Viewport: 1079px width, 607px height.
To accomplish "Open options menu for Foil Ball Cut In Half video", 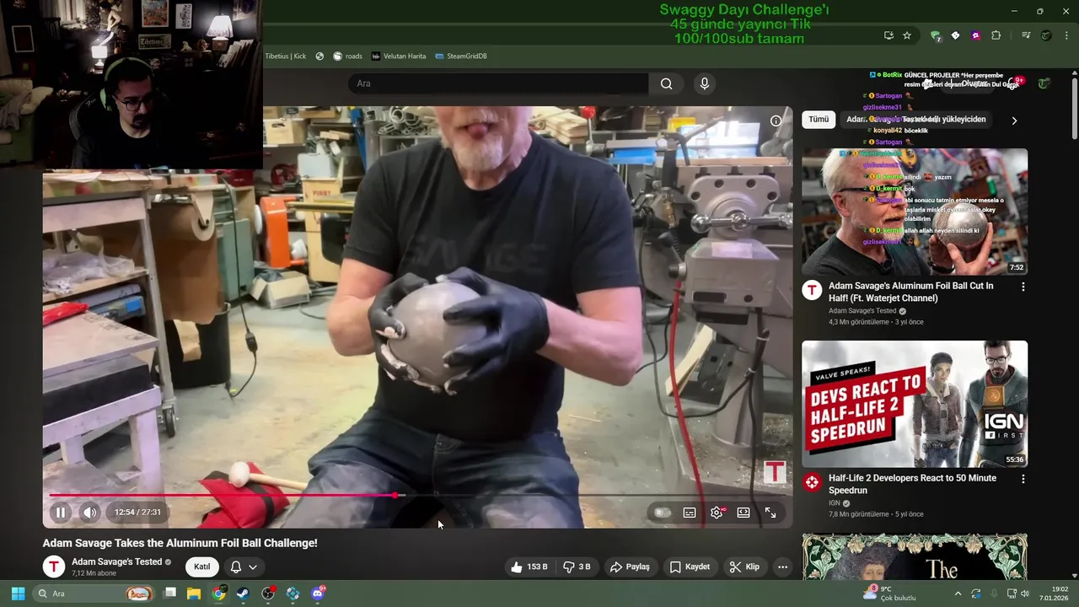I will click(1023, 287).
